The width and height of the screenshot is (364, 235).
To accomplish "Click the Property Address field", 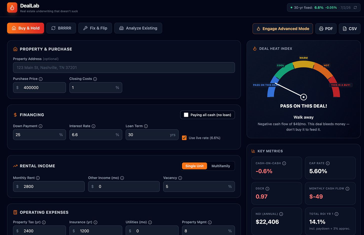I will (x=124, y=67).
